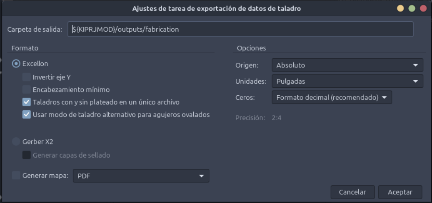Image resolution: width=432 pixels, height=203 pixels.
Task: Close the dialog with the red button
Action: pos(423,8)
